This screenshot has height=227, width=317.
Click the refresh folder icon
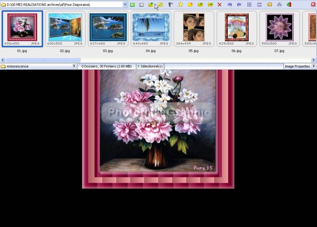tap(160, 5)
